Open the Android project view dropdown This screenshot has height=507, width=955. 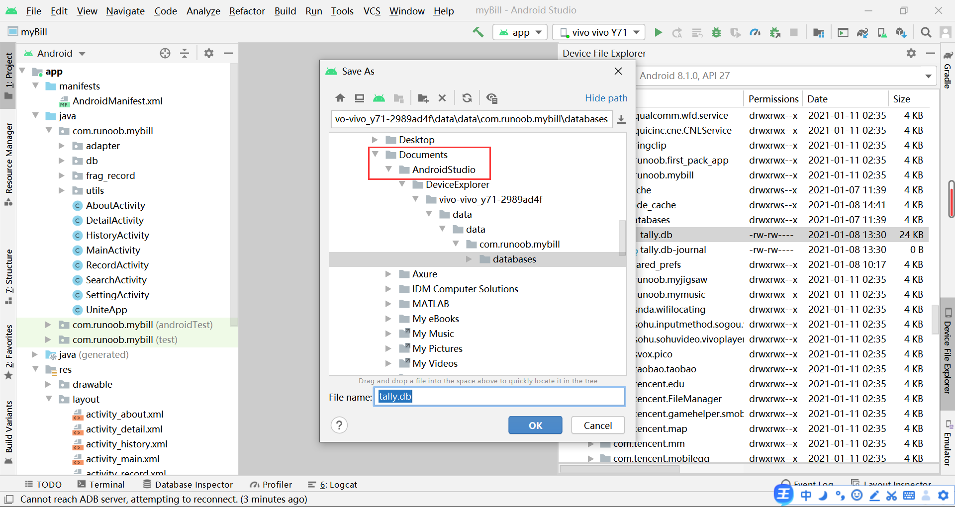click(55, 53)
